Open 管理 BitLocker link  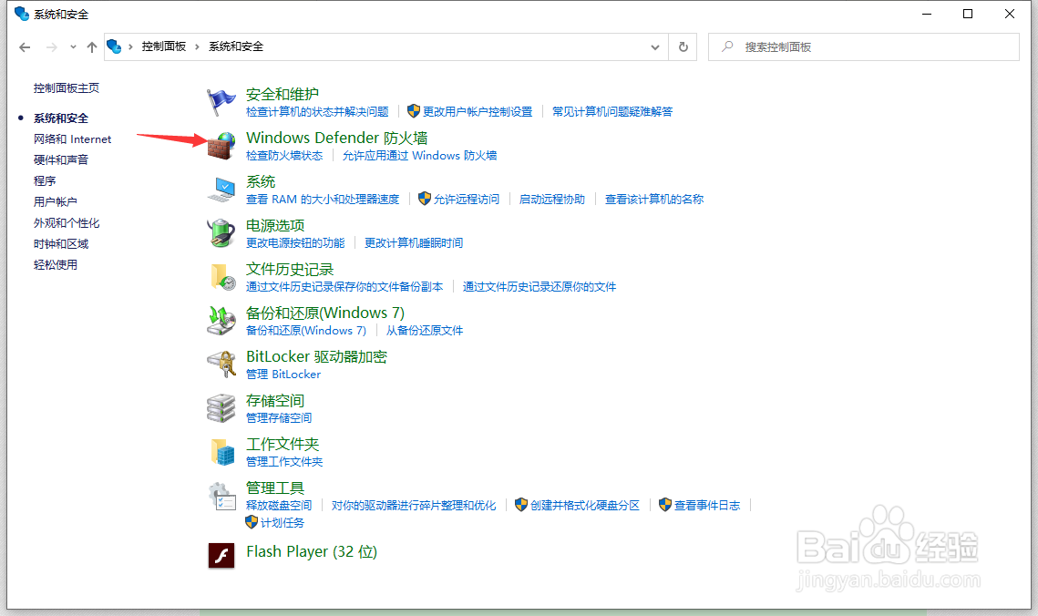(x=283, y=374)
